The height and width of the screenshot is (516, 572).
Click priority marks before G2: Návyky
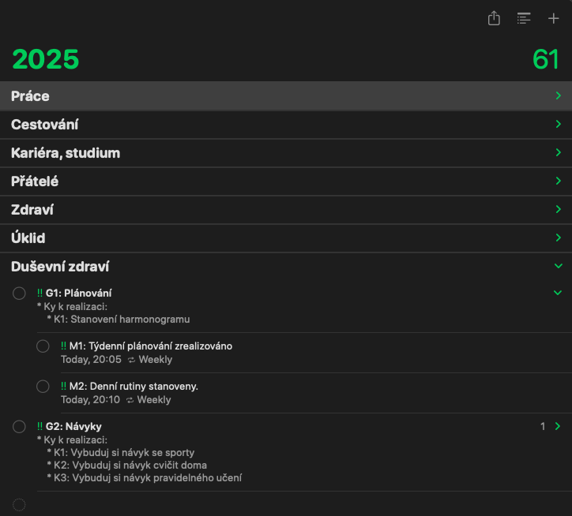click(x=40, y=427)
